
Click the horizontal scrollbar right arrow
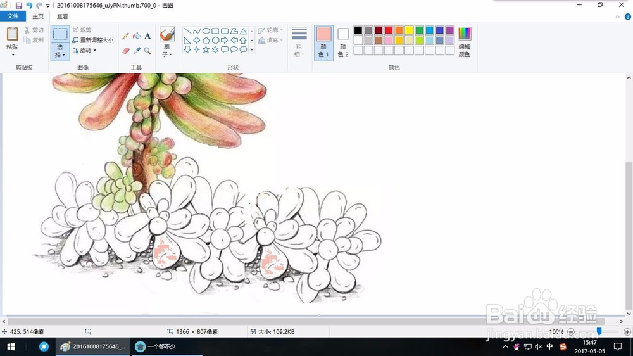[x=622, y=321]
